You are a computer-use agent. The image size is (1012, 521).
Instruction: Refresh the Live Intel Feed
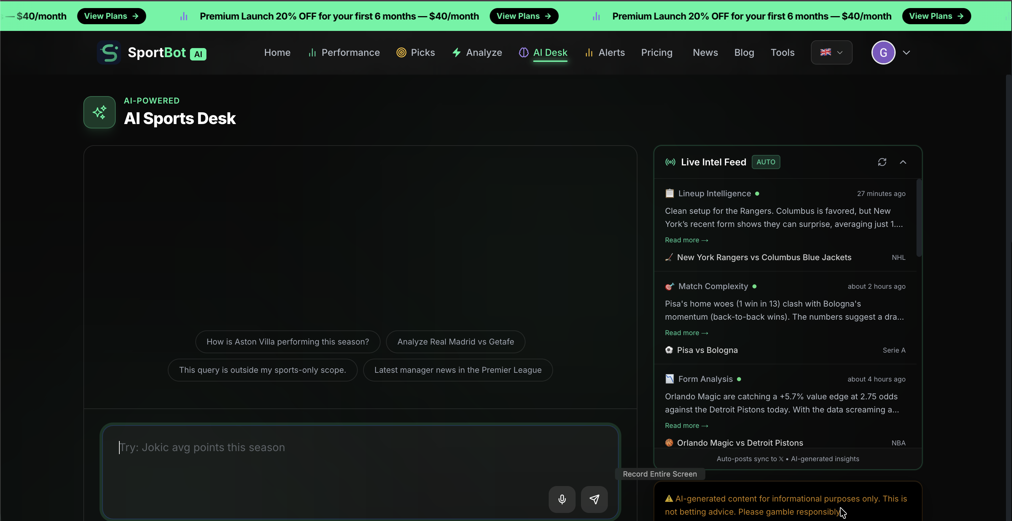tap(882, 162)
